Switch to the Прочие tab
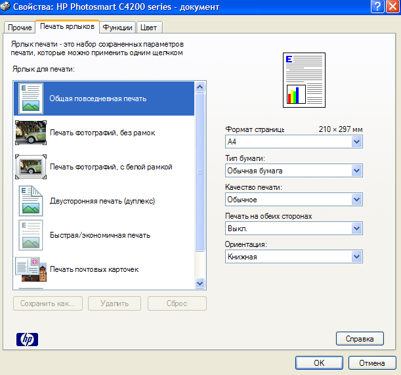Viewport: 401px width, 375px height. [x=20, y=28]
